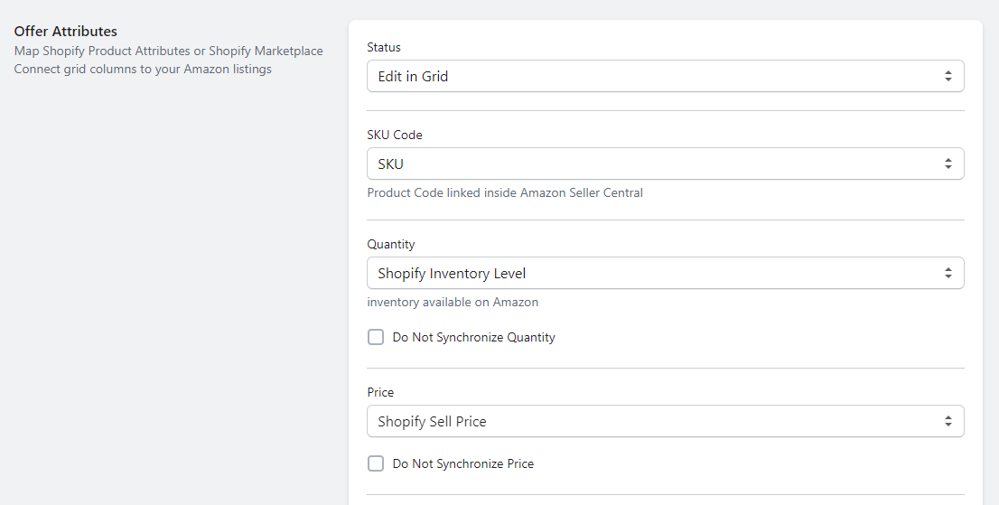Click the Offer Attributes section heading

(66, 32)
